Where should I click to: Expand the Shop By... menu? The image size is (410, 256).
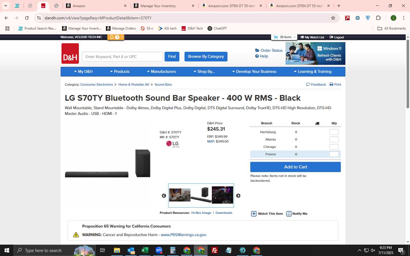click(x=204, y=72)
